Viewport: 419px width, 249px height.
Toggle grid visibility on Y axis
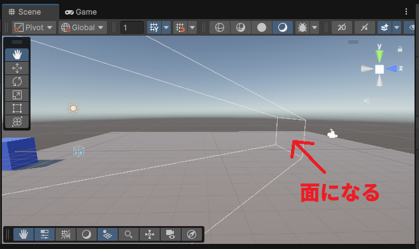(154, 27)
